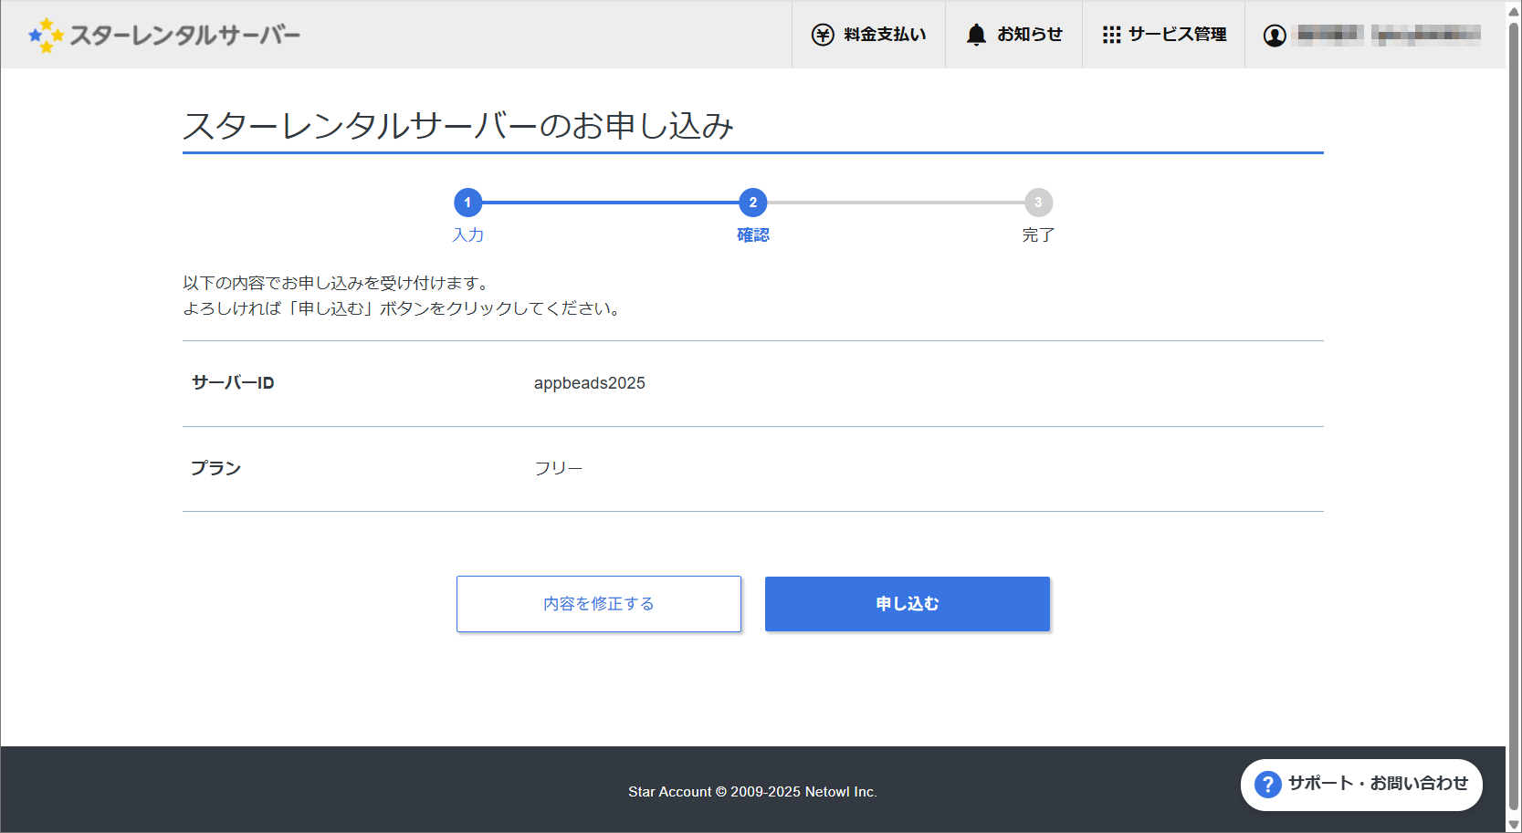Select step 2 確認 circle
The height and width of the screenshot is (833, 1522).
752,203
